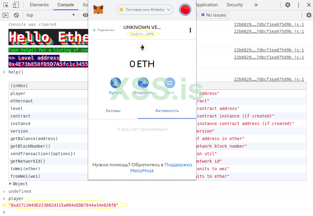Clear the console with the block icon
This screenshot has height=216, width=313.
[16, 15]
